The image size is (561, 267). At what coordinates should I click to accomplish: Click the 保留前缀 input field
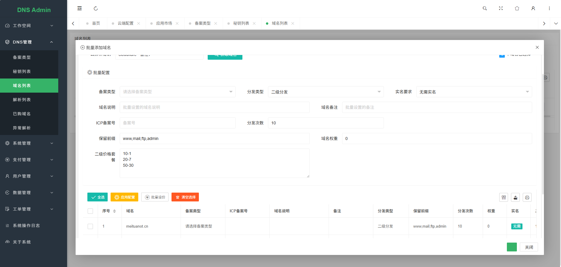coord(214,138)
